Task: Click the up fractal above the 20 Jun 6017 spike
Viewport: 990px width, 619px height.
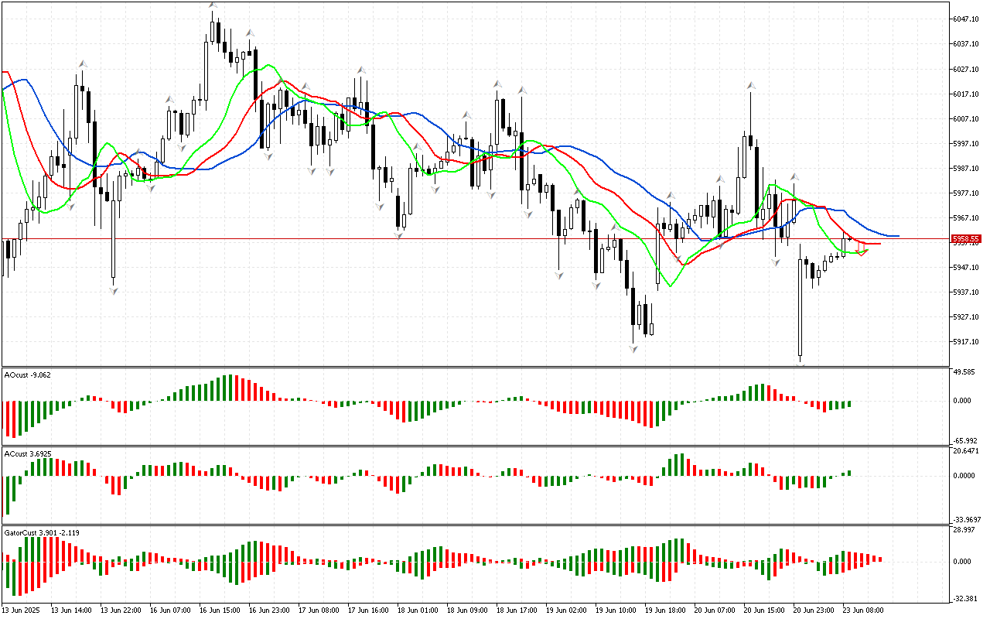Action: (749, 85)
